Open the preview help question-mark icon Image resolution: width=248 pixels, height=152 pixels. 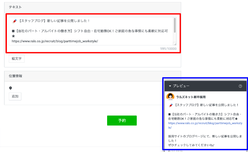point(240,86)
